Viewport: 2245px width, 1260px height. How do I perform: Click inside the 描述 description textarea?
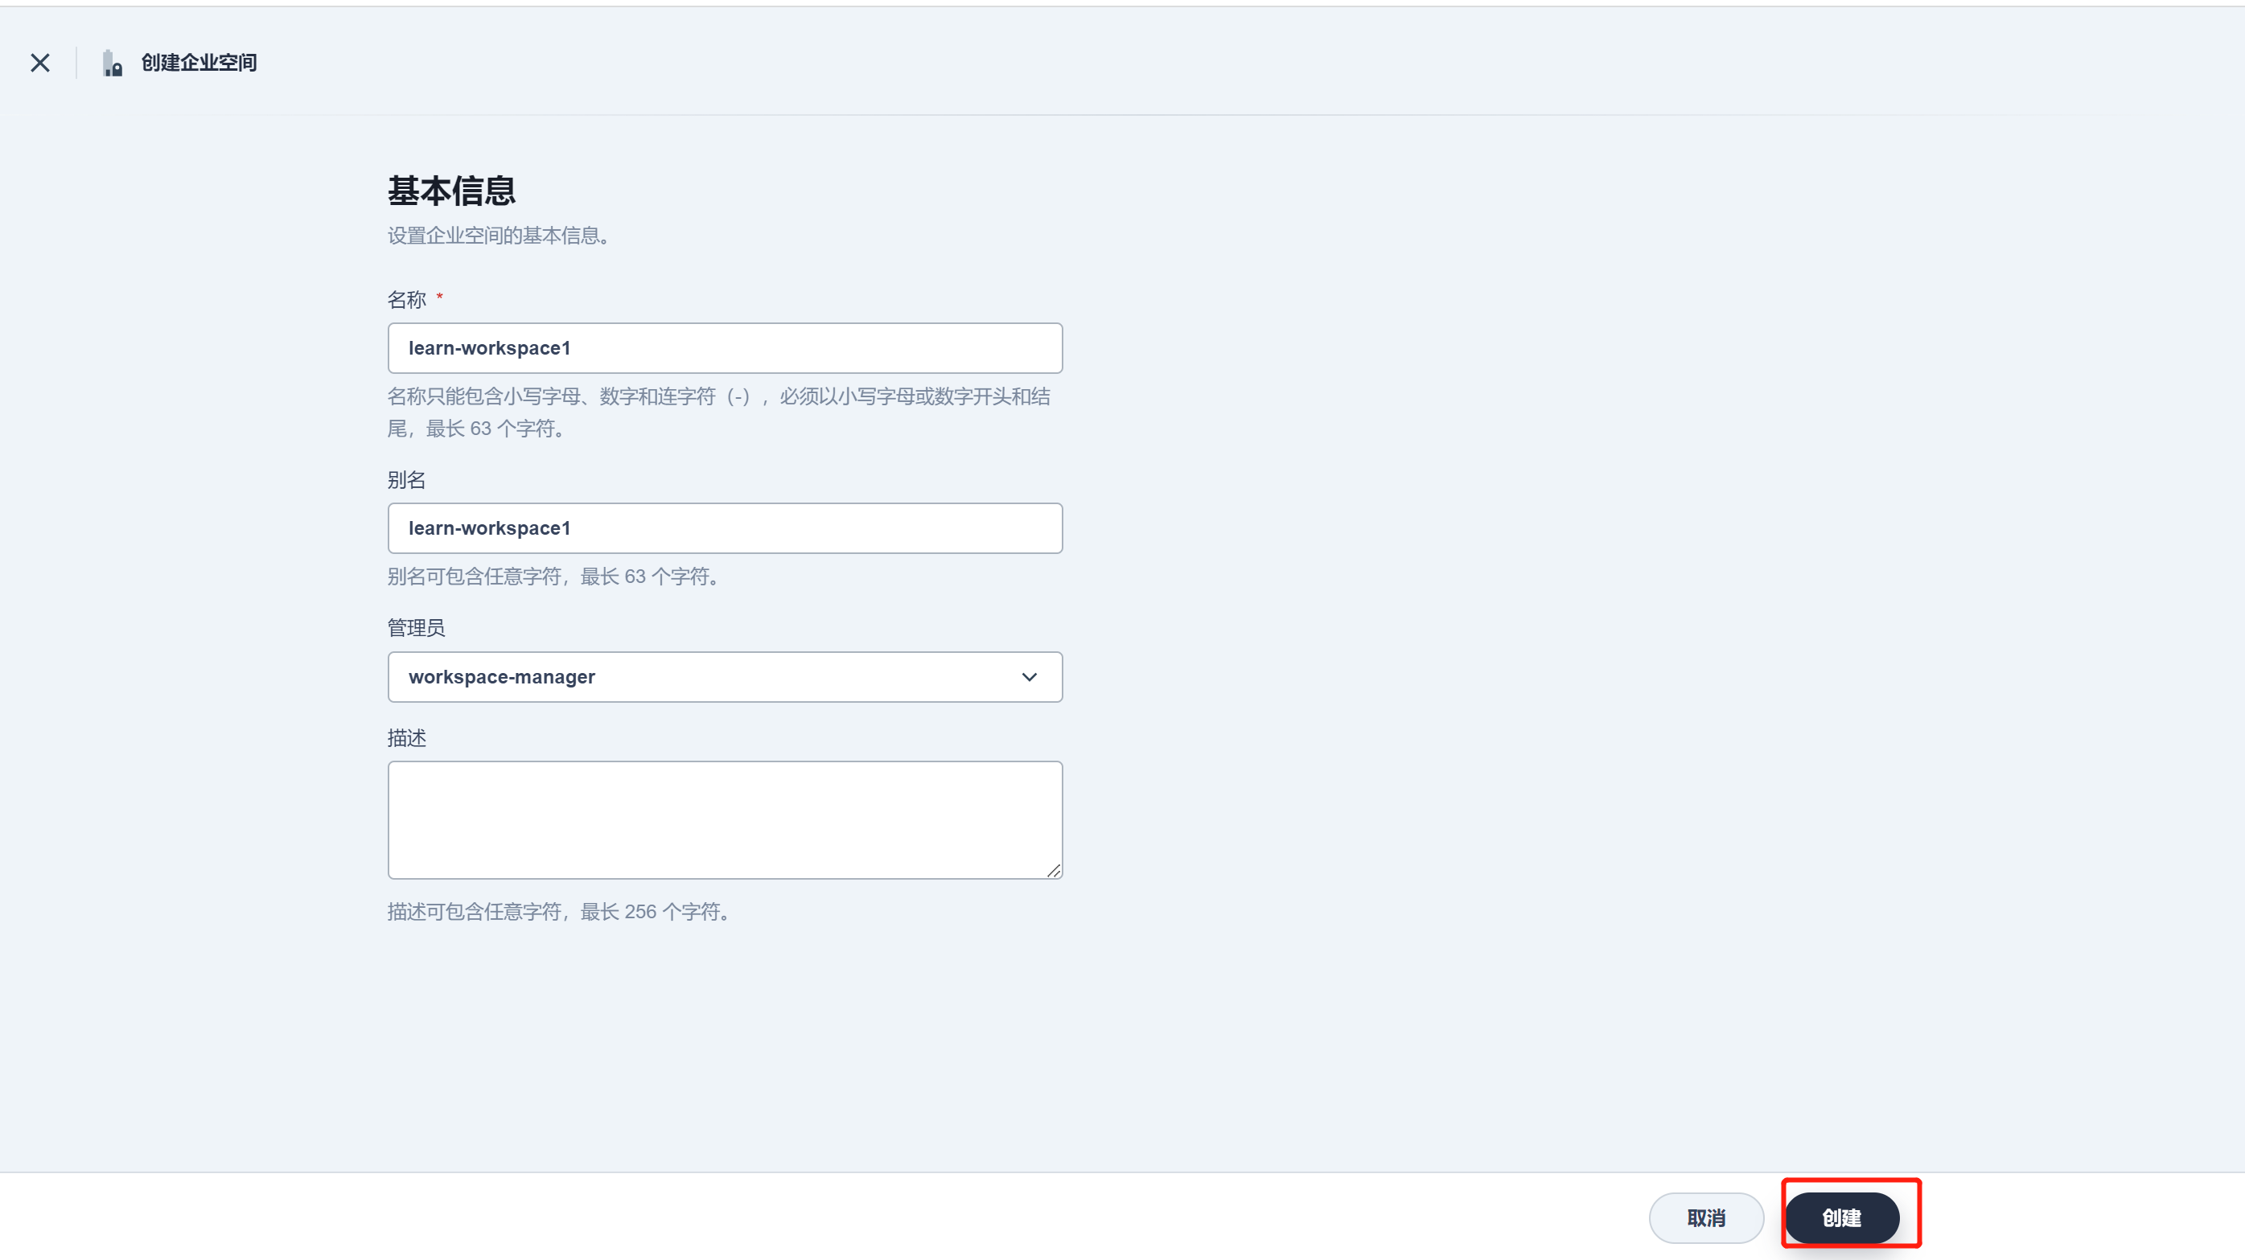(x=724, y=819)
